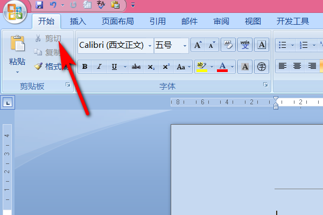Click the first line indent marker on ruler

pyautogui.click(x=276, y=98)
